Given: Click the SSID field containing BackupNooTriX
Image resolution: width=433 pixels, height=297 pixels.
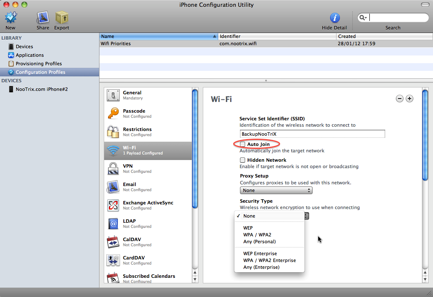Looking at the screenshot, I should (312, 134).
